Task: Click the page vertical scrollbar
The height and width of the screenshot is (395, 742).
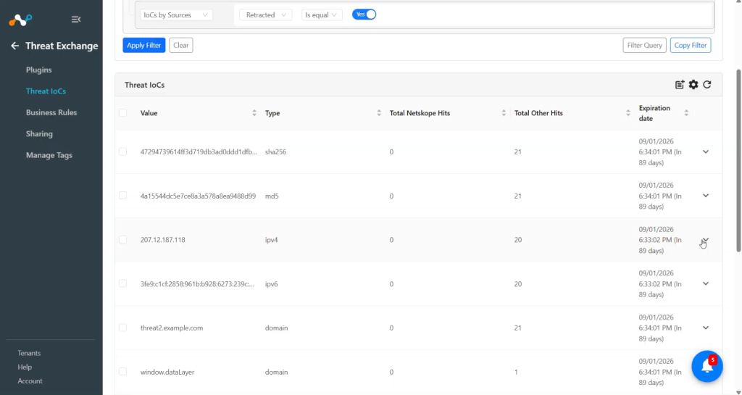Action: tap(738, 161)
